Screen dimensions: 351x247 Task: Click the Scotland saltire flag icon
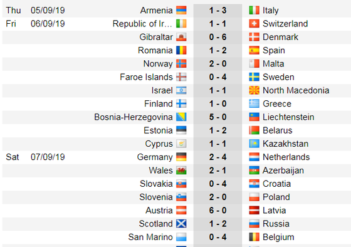coord(181,224)
